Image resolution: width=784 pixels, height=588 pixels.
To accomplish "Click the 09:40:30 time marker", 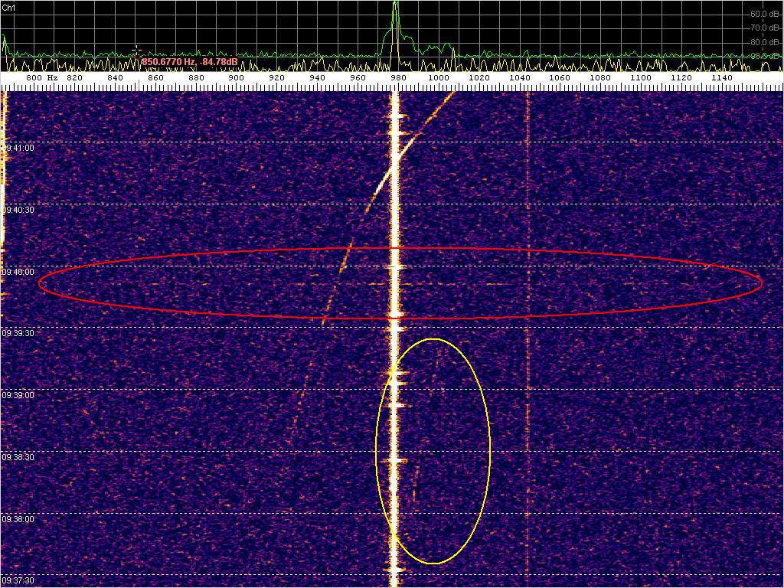I will pos(19,210).
